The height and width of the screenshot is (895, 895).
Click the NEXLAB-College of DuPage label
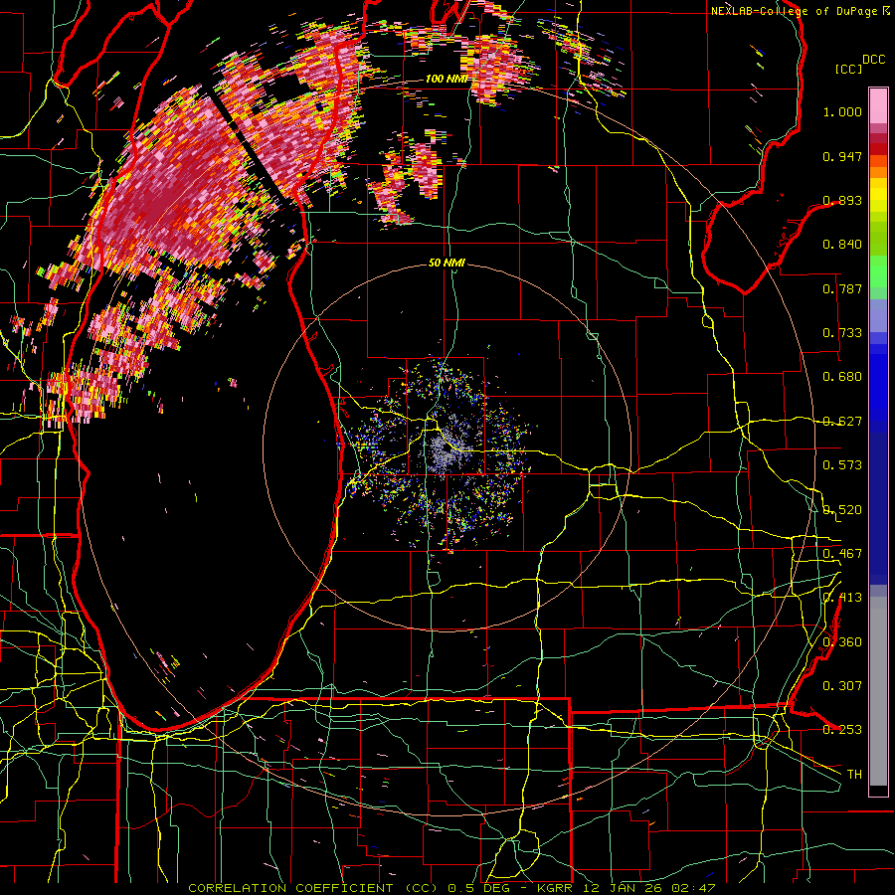point(794,11)
